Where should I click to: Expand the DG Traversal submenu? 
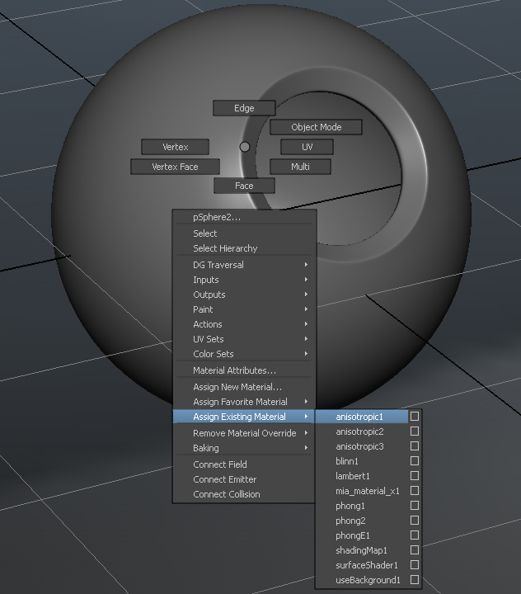coord(244,265)
